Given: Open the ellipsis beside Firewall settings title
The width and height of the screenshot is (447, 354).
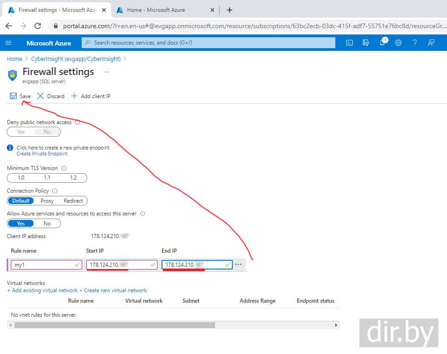Looking at the screenshot, I should coord(107,72).
